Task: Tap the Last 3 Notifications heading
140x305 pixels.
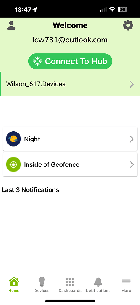Action: pos(30,190)
